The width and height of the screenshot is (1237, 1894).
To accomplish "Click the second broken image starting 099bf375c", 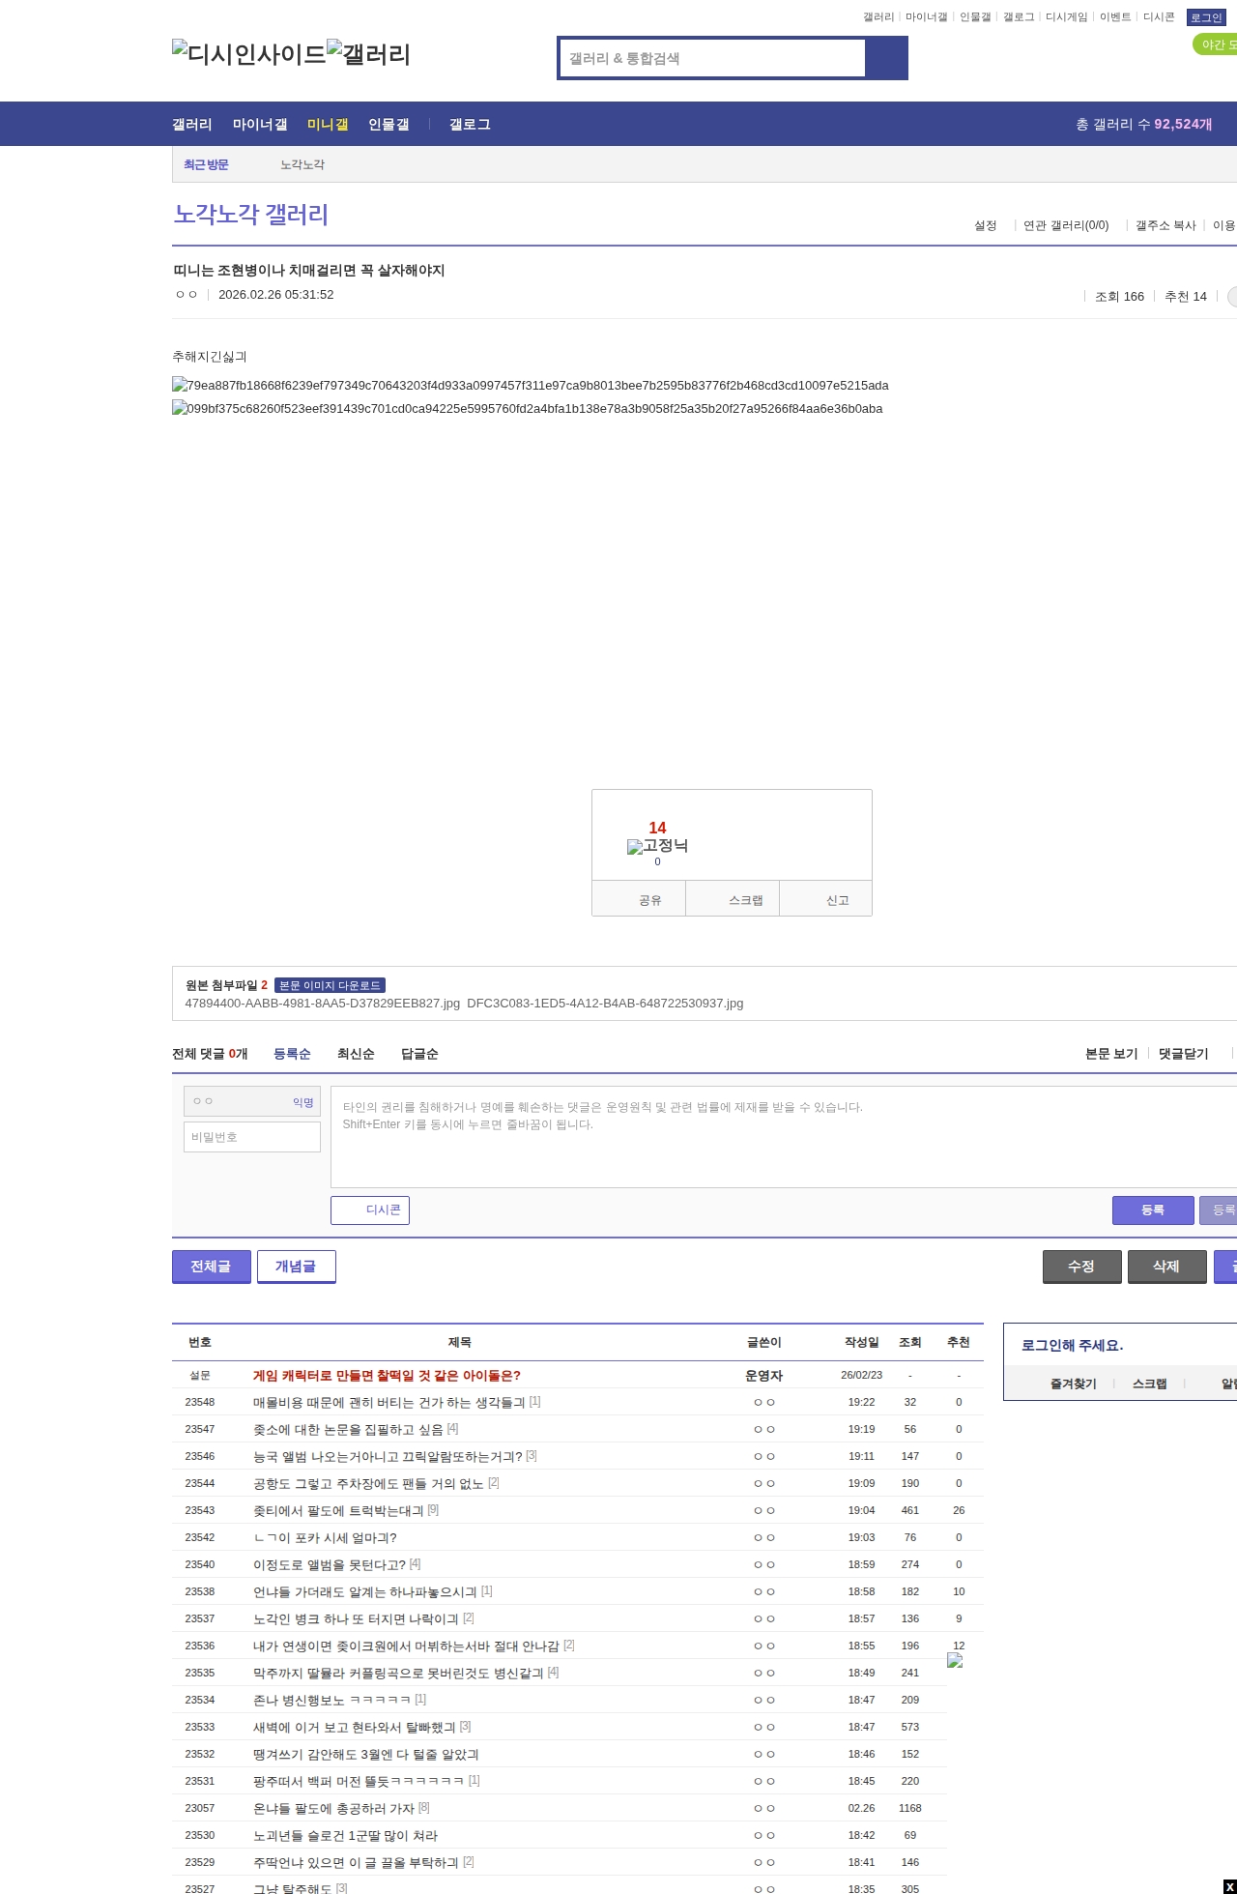I will tap(528, 408).
